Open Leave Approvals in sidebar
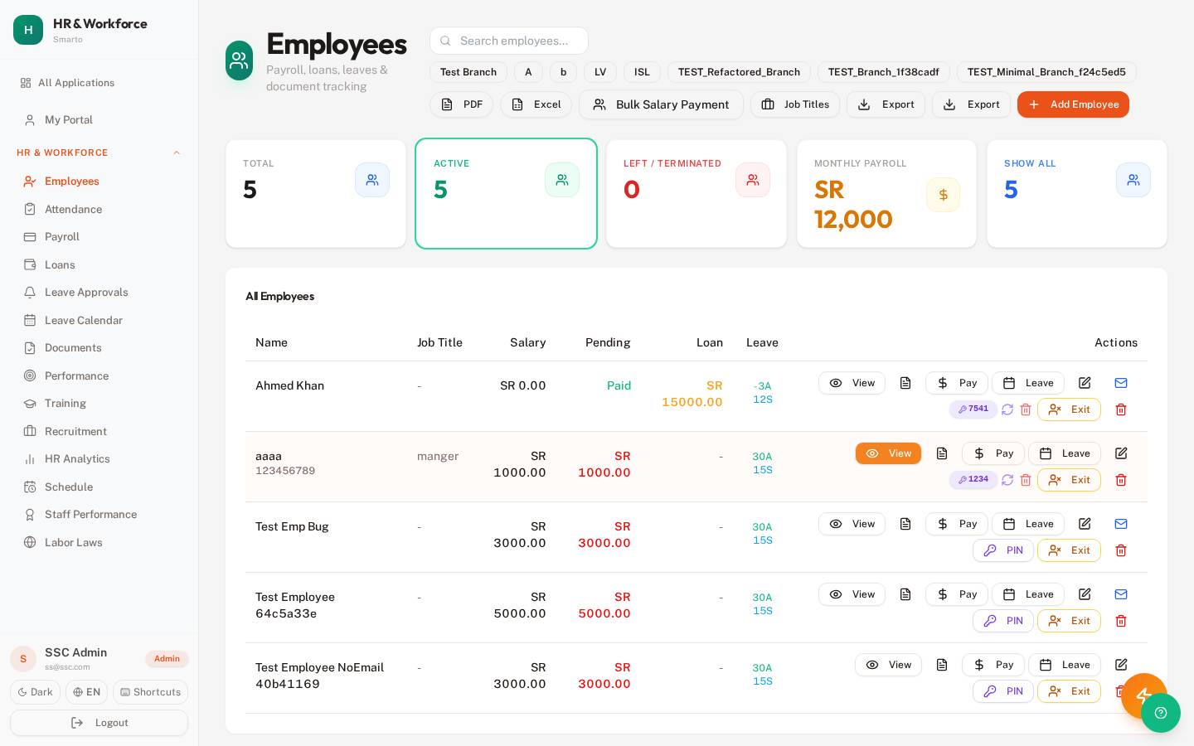This screenshot has width=1194, height=746. point(99,293)
